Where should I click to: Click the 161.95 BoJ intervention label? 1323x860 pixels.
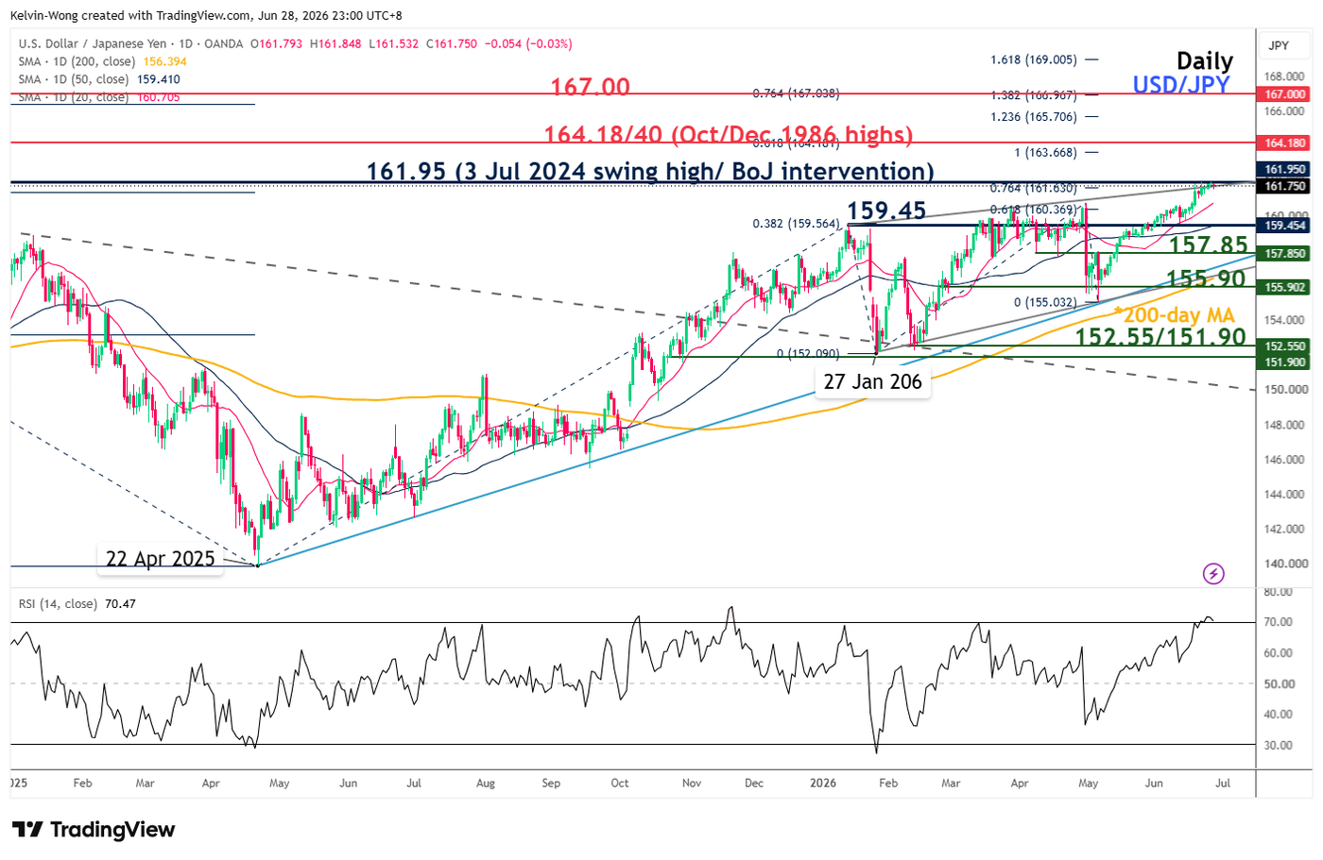point(650,171)
